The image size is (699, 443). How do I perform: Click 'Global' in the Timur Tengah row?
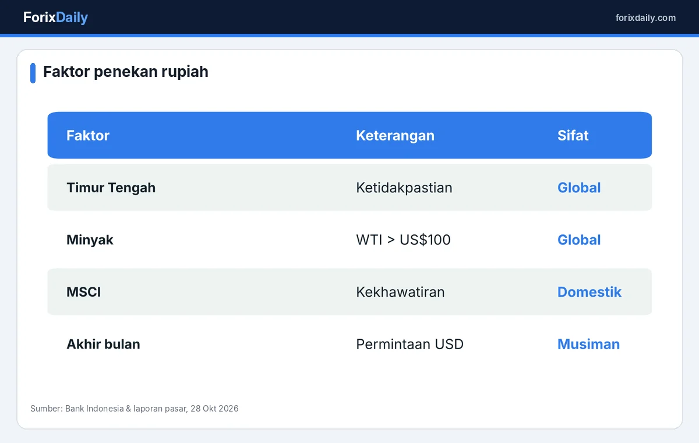pyautogui.click(x=579, y=188)
